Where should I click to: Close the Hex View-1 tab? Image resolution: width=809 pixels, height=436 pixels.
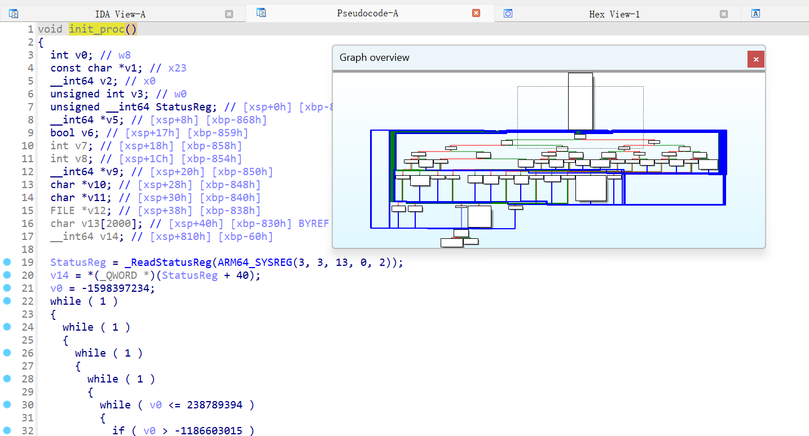(724, 14)
